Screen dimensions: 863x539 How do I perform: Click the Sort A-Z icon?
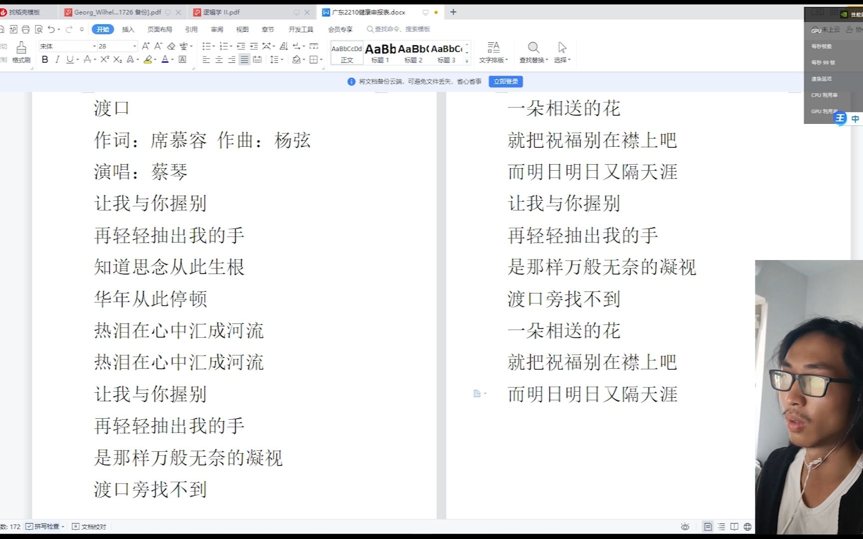click(x=284, y=46)
